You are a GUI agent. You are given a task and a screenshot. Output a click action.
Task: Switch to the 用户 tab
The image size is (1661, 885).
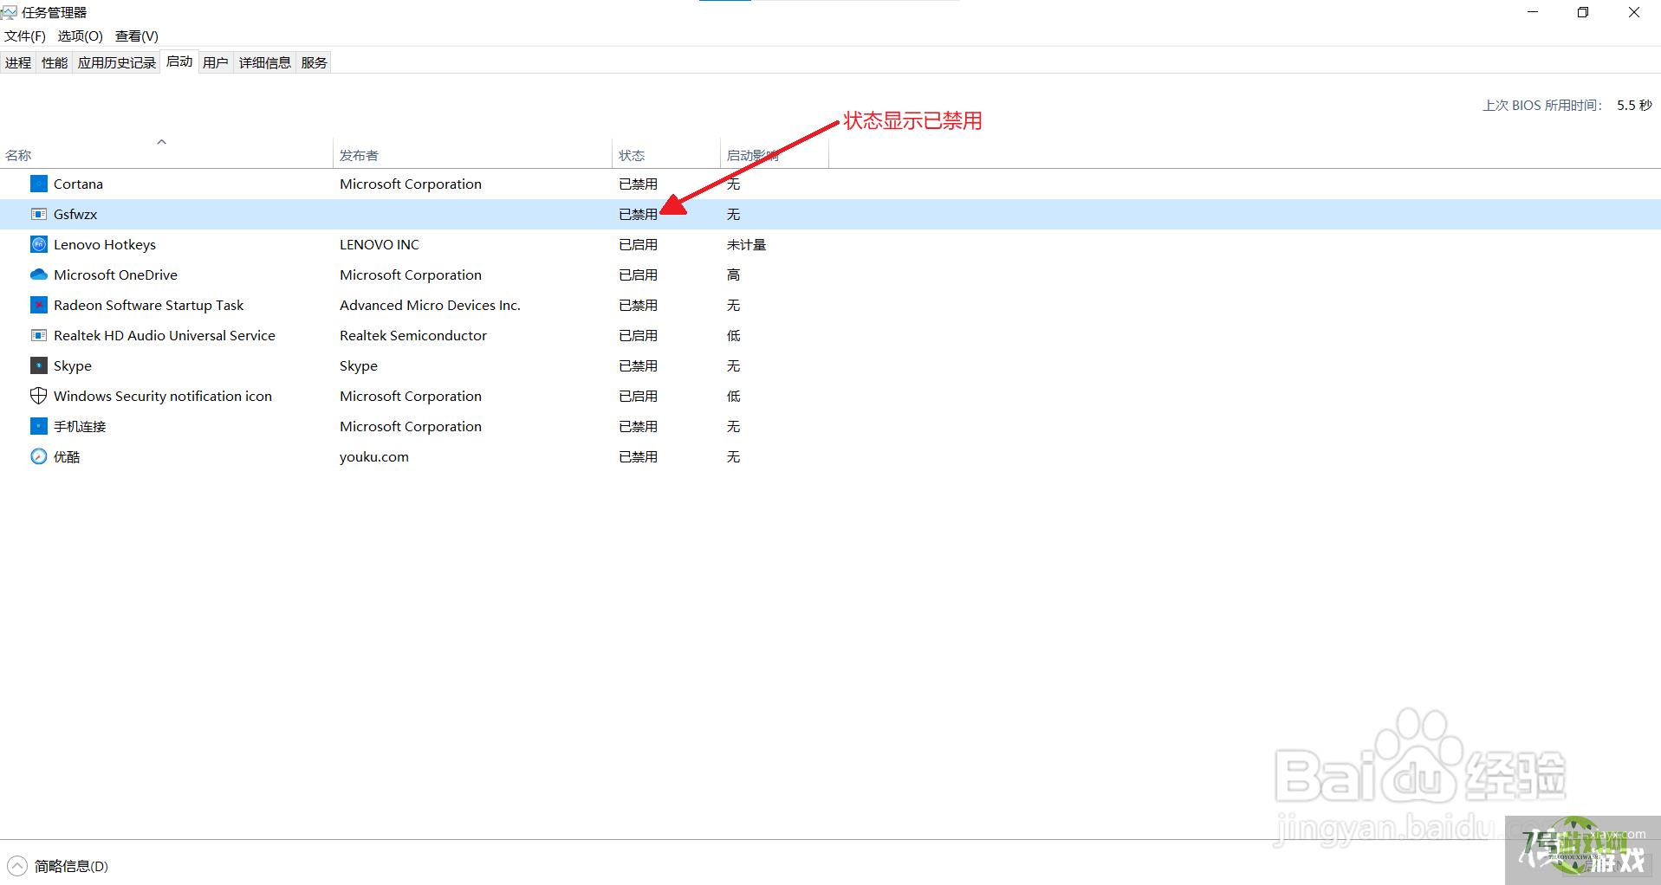216,62
